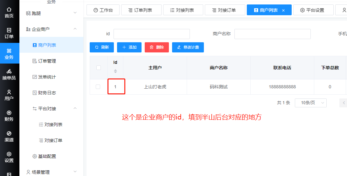
Task: Collapse the 平台对接 submenu chevron
Action: pyautogui.click(x=75, y=108)
